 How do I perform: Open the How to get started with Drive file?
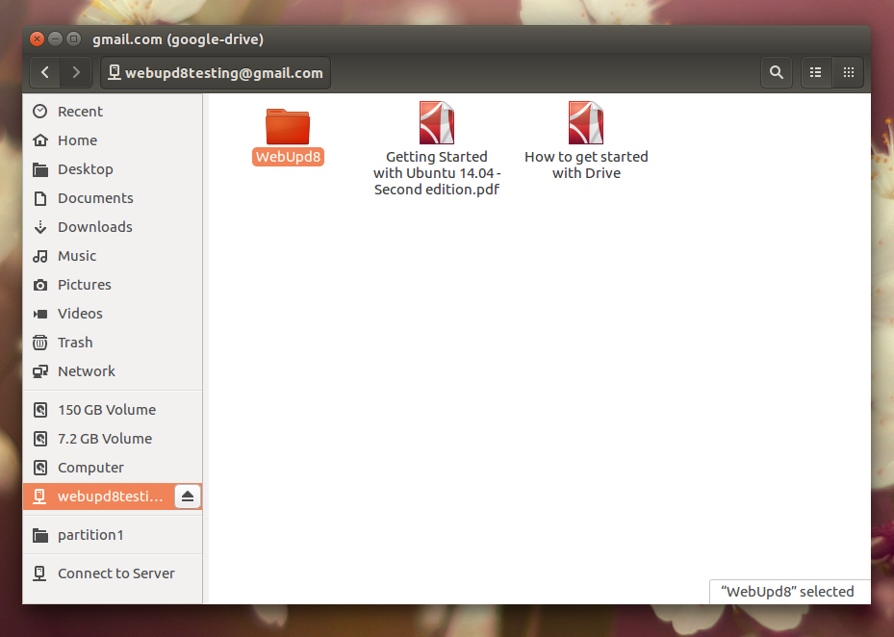586,123
